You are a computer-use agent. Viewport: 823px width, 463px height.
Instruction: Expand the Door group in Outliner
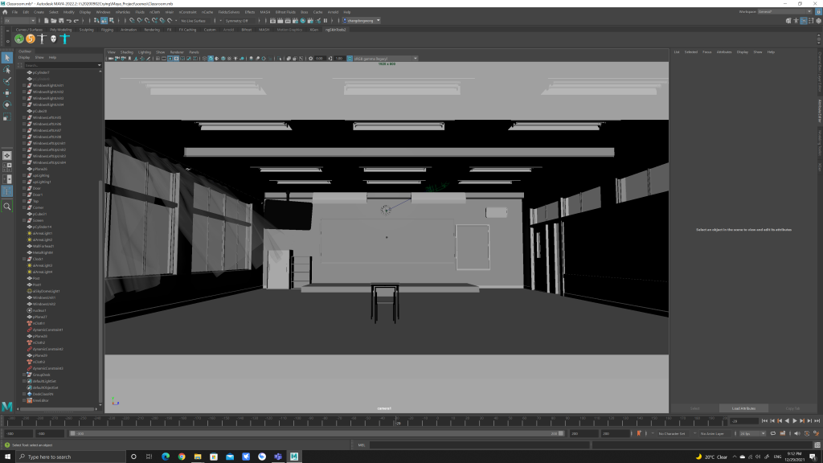click(x=24, y=188)
